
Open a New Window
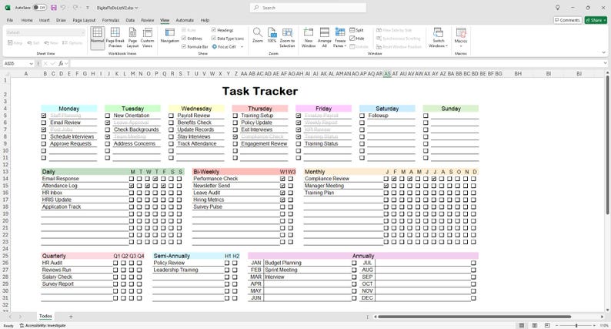(x=309, y=38)
